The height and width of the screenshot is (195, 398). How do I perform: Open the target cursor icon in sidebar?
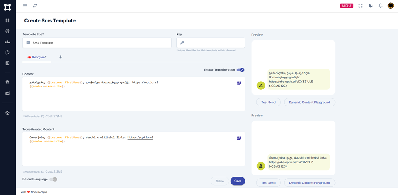8,31
